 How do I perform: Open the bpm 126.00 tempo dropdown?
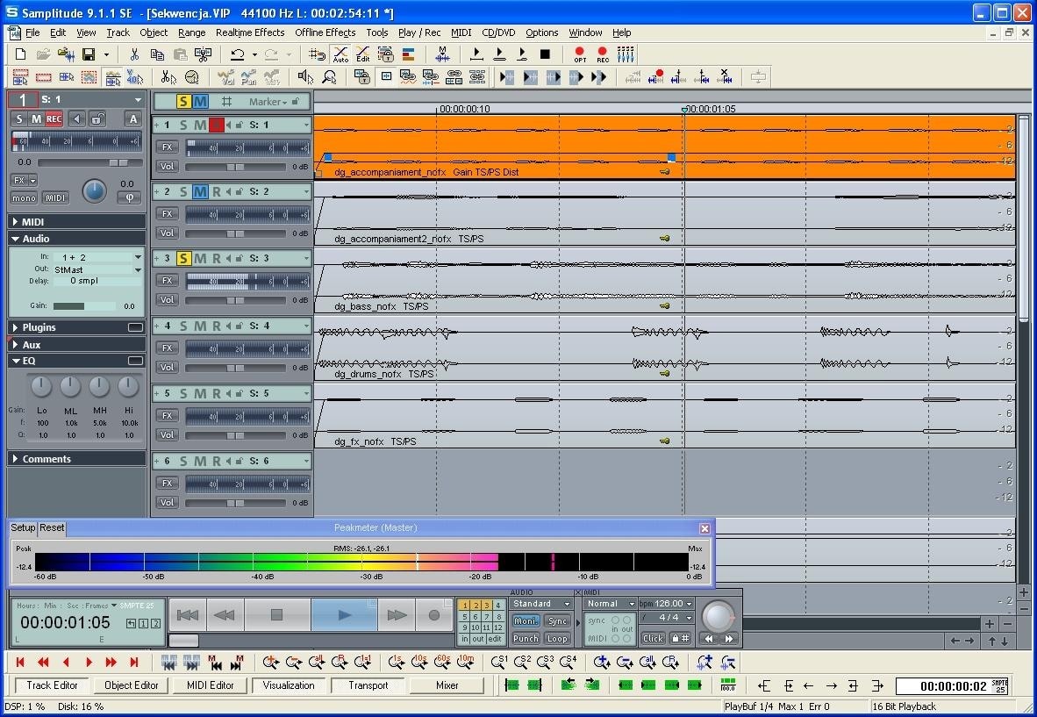[x=689, y=604]
